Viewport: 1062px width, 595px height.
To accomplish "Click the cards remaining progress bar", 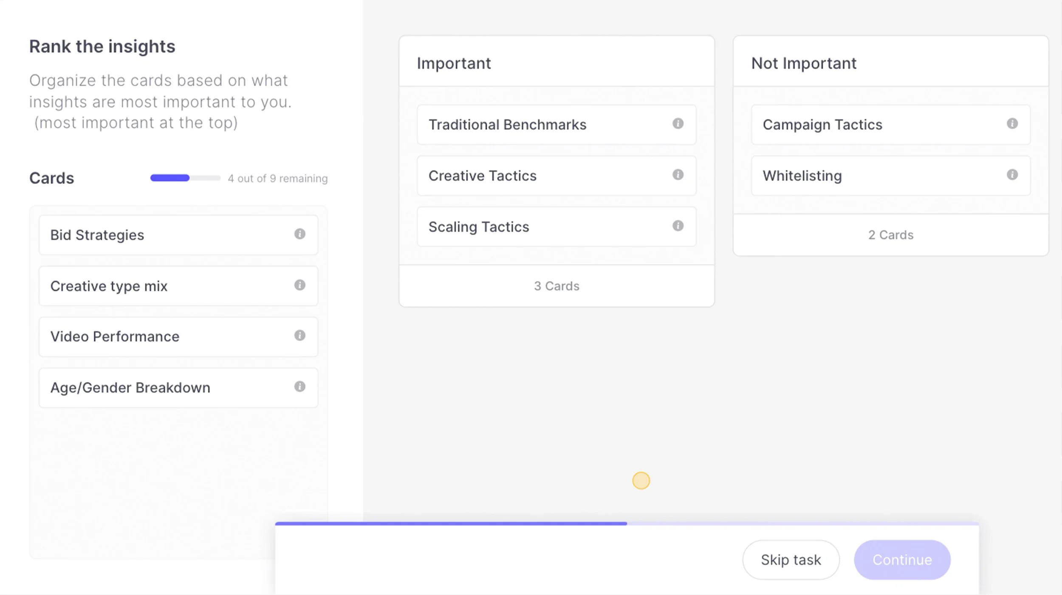I will [185, 178].
